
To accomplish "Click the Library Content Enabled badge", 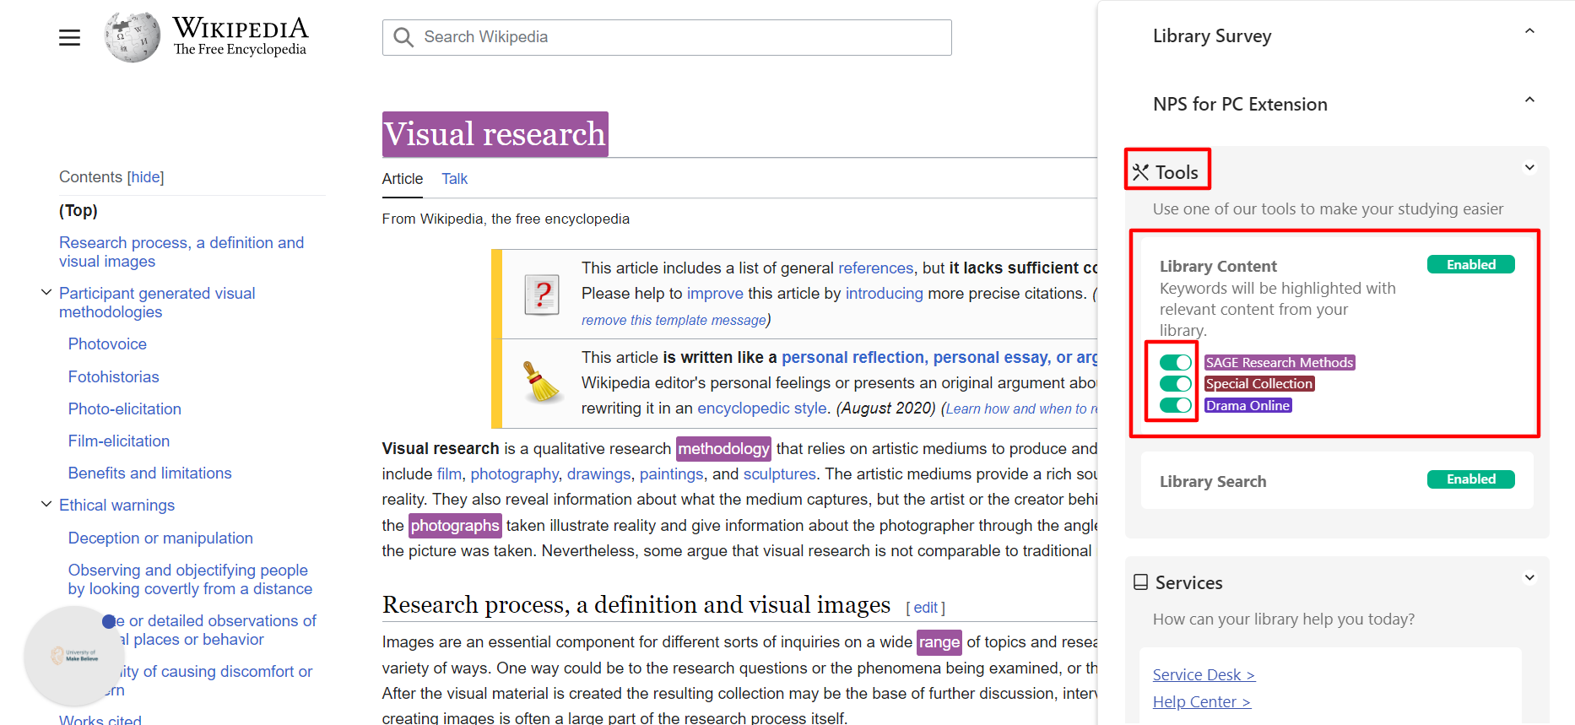I will coord(1470,264).
